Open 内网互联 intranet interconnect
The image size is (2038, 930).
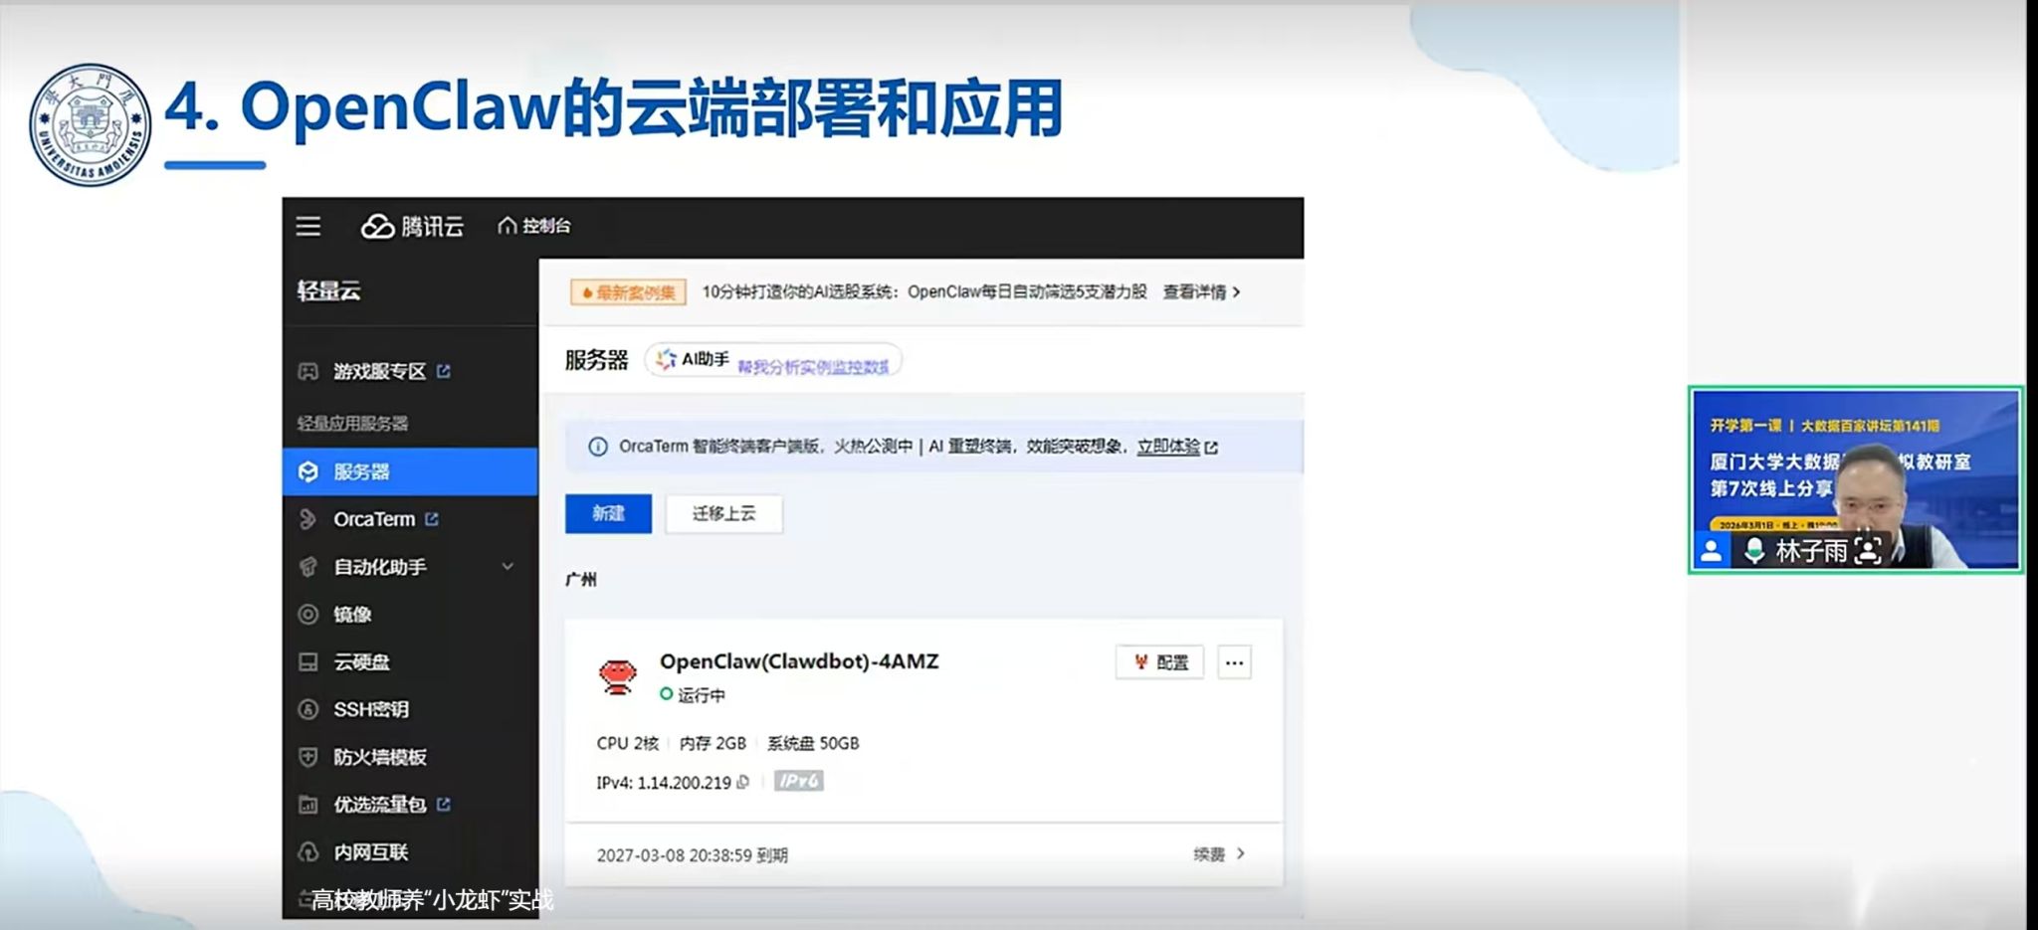point(370,852)
